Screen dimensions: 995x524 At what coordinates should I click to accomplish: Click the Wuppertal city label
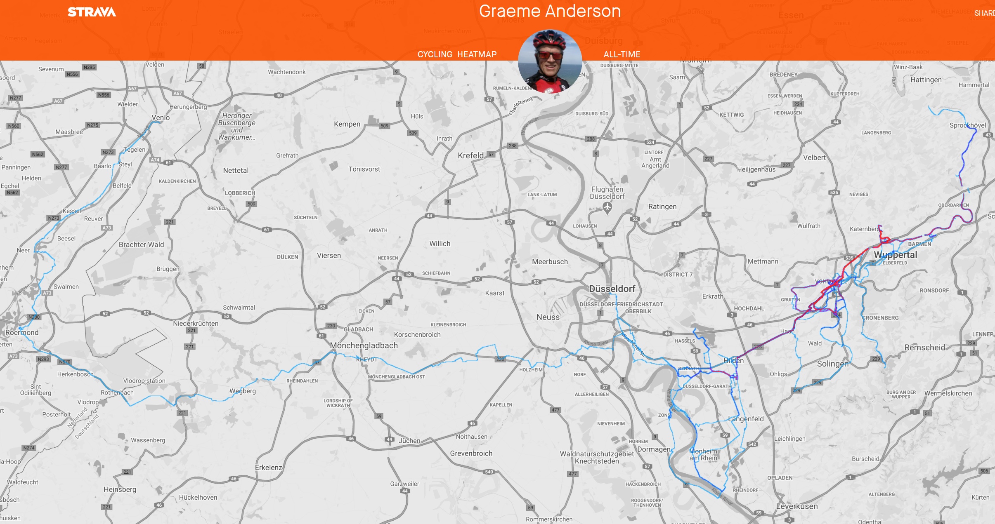(895, 254)
